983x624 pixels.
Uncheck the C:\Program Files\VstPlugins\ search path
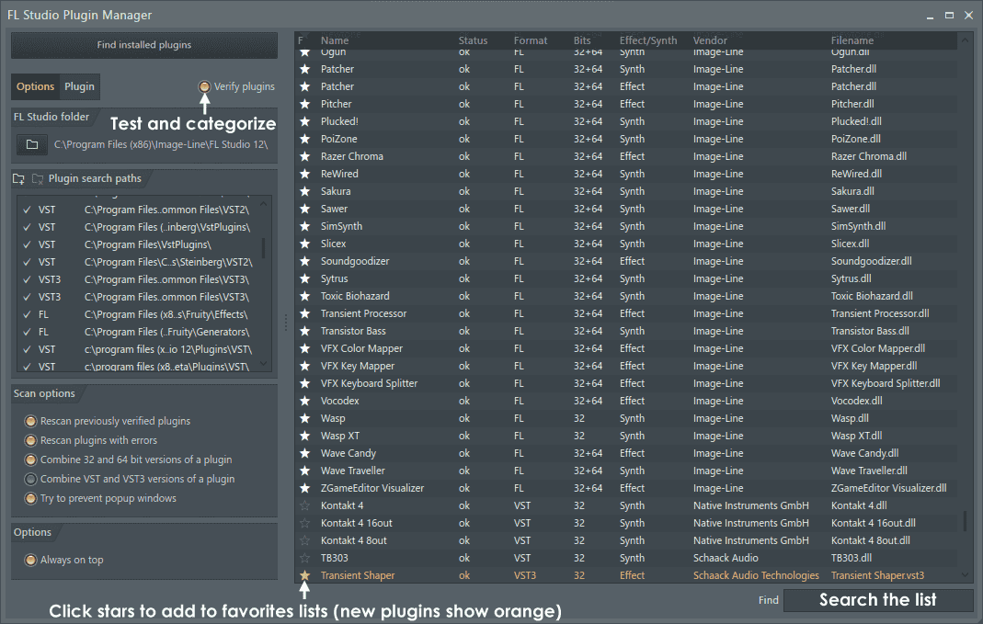pyautogui.click(x=27, y=245)
